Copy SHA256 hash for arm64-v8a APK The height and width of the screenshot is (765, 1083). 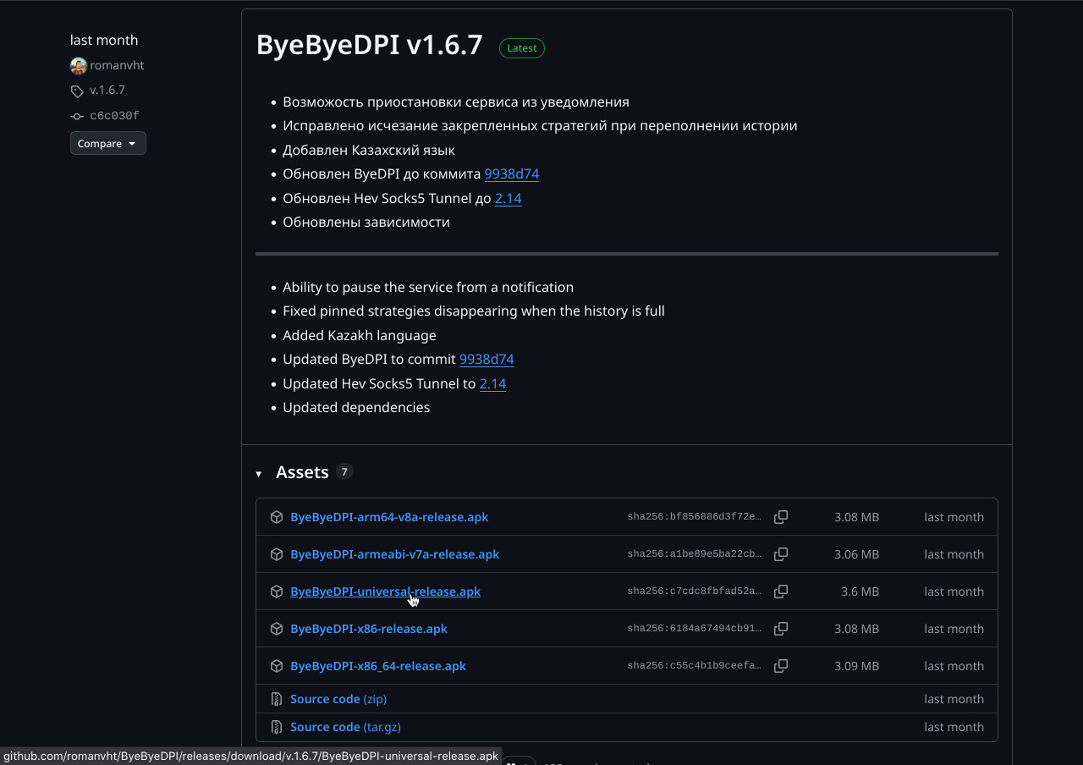tap(780, 517)
